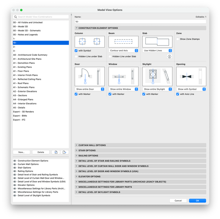Viewport: 220px width, 219px height.
Task: Select A2 - Exterior Elevations combination
Action: 41,91
